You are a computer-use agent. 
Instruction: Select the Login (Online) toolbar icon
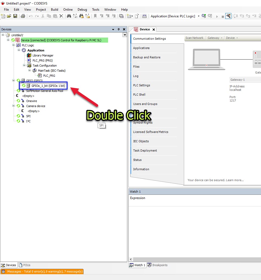(204, 16)
